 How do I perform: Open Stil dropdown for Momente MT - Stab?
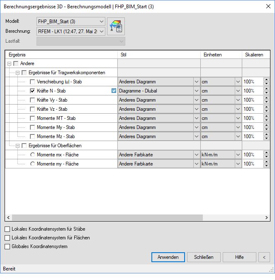coord(197,118)
